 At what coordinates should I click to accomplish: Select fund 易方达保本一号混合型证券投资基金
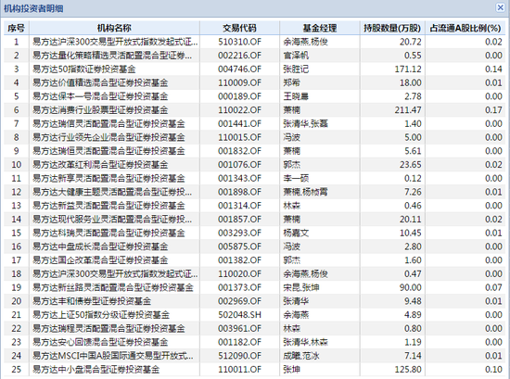(100, 96)
